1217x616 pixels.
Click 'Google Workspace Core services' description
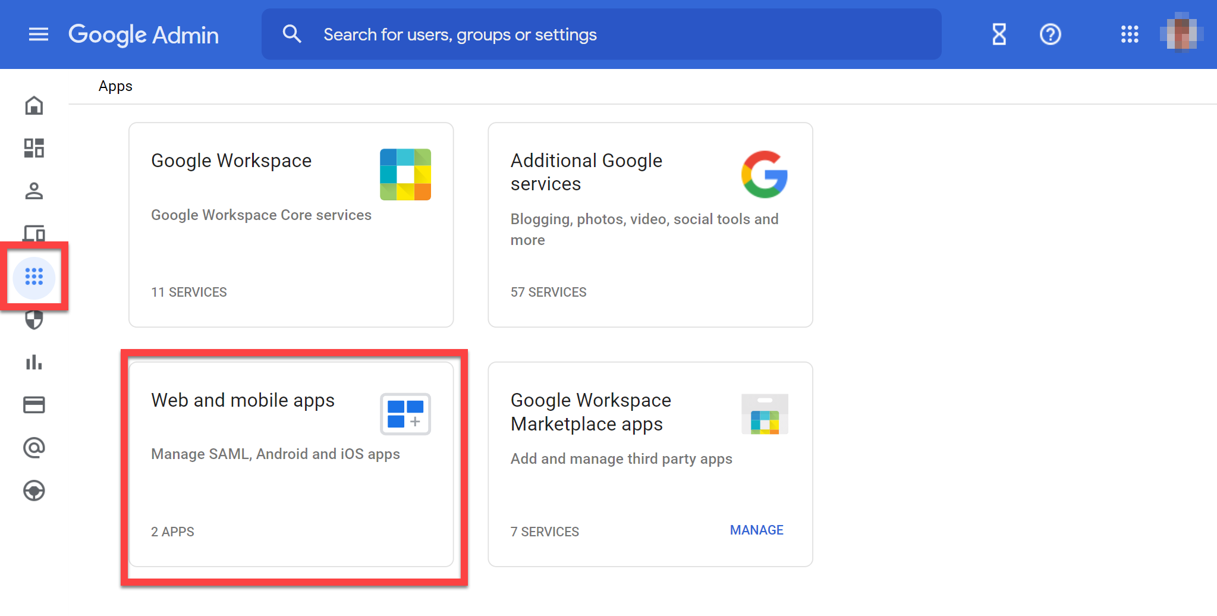[x=261, y=215]
